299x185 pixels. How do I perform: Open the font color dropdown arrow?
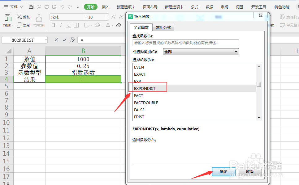(x=112, y=25)
